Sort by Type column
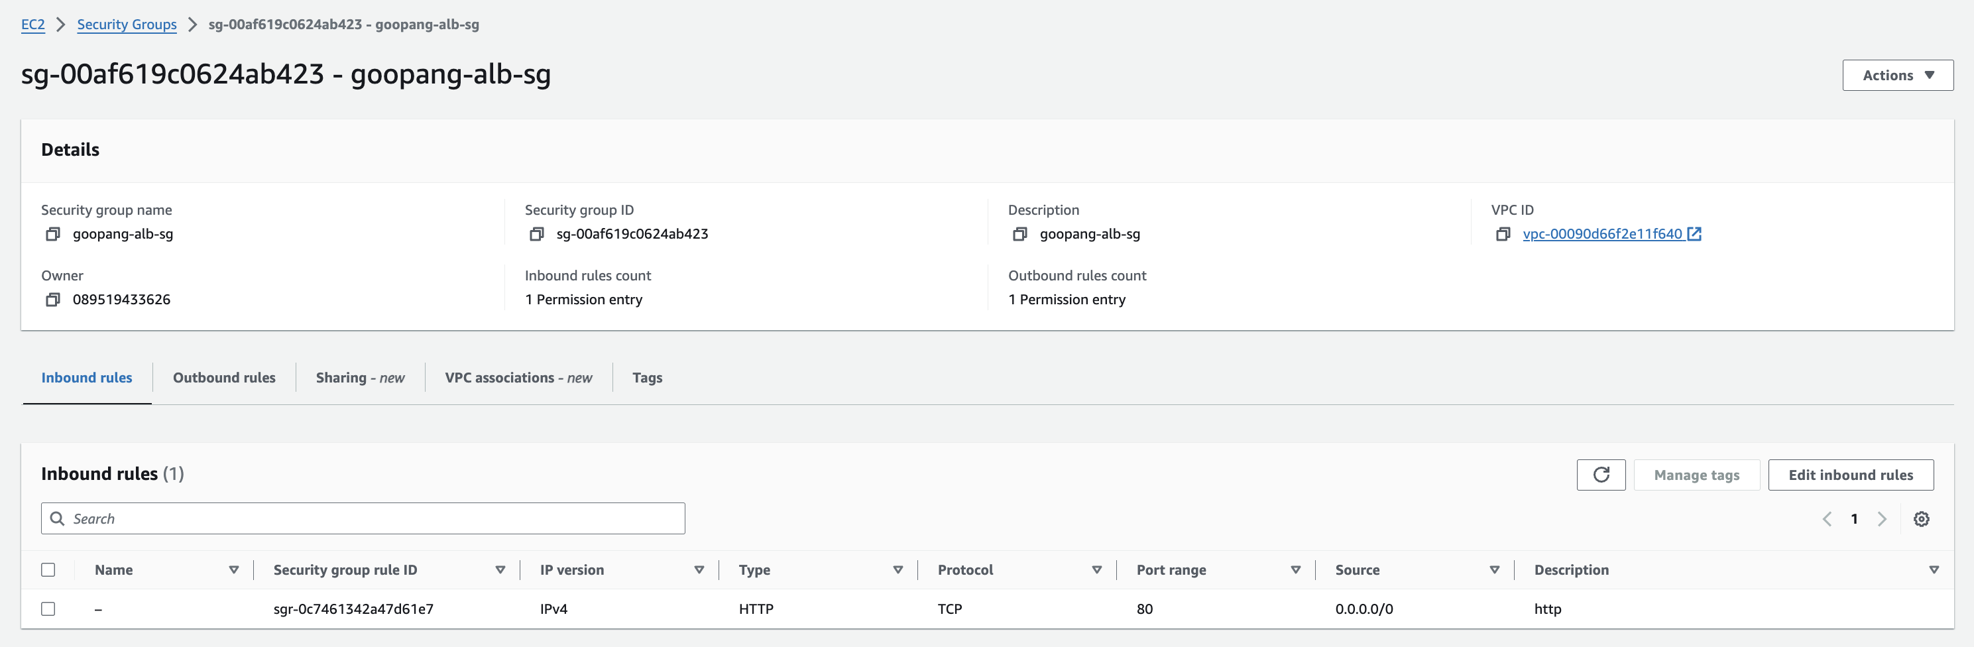This screenshot has width=1974, height=647. [x=898, y=569]
